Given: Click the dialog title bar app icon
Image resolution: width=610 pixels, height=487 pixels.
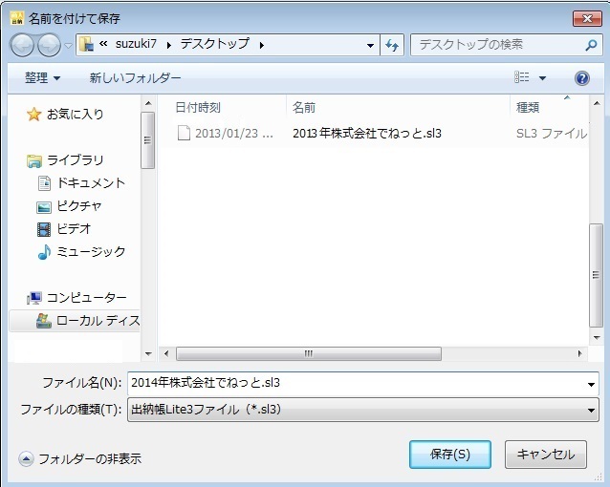Looking at the screenshot, I should coord(17,18).
